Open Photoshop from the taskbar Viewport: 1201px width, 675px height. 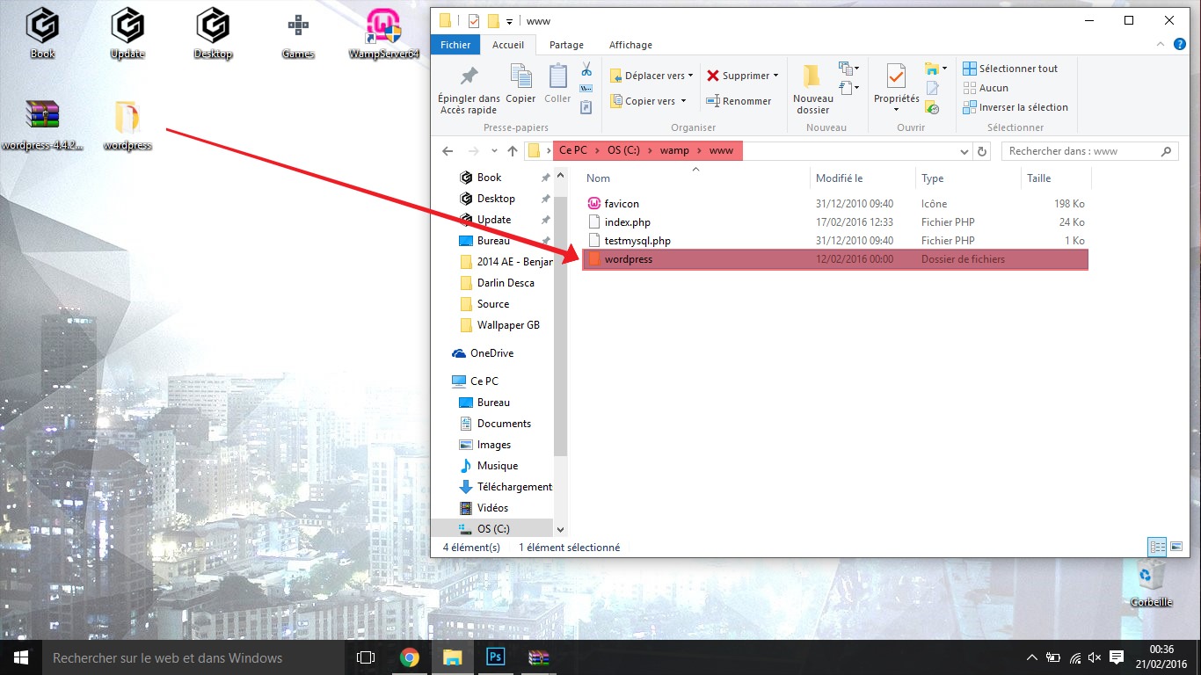coord(495,657)
